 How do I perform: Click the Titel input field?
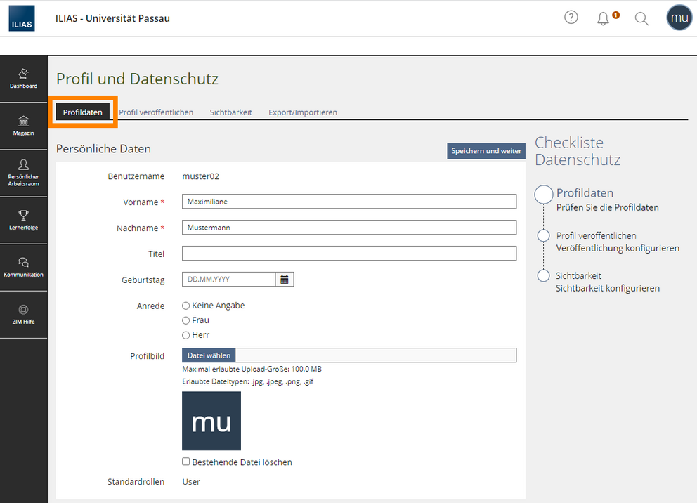349,254
